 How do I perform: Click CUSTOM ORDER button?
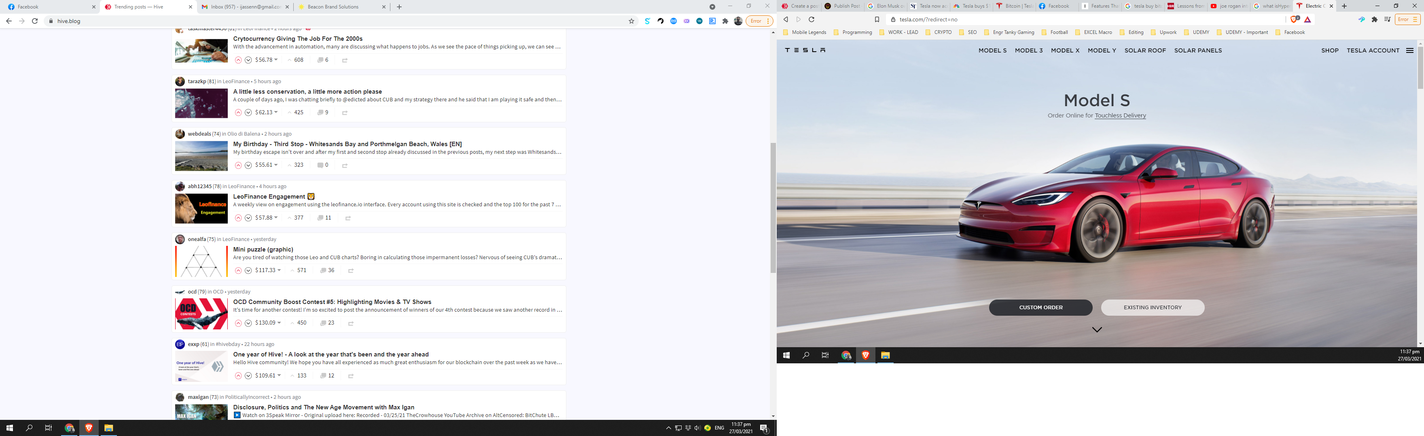[1040, 307]
